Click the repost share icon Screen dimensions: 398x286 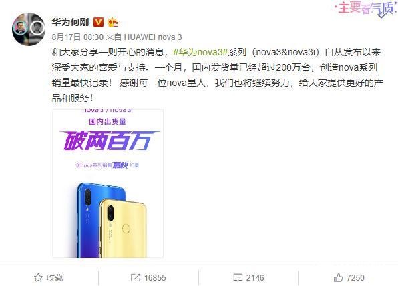(x=136, y=277)
